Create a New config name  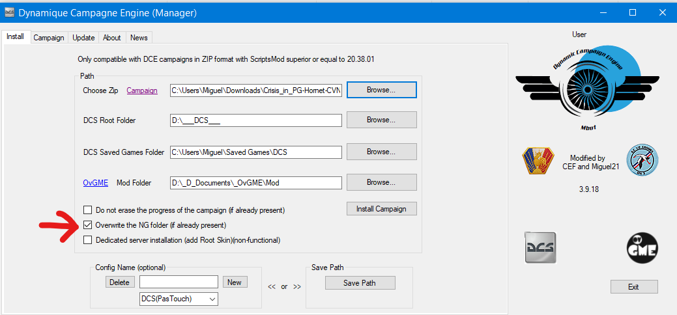[x=235, y=282]
